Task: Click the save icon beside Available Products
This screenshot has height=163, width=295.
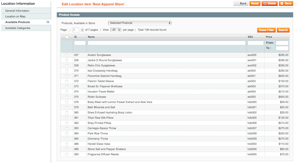Action: (x=48, y=22)
